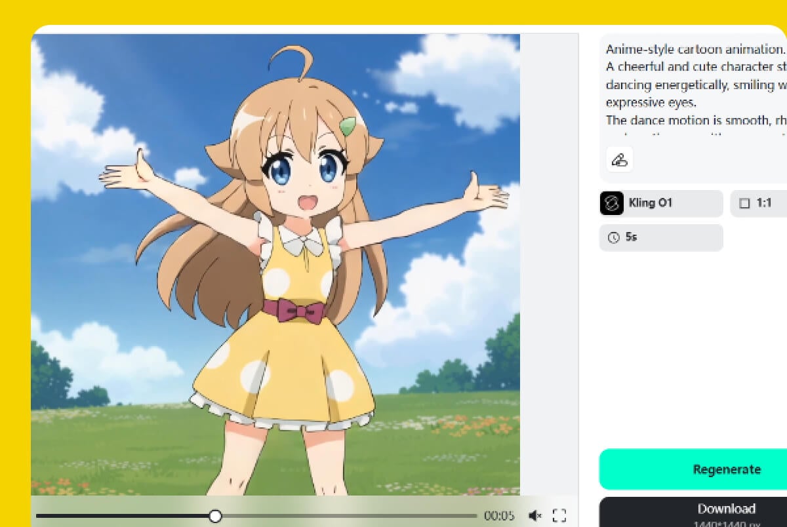Click the pencil edit icon below the prompt
Viewport: 787px width, 527px height.
point(620,159)
